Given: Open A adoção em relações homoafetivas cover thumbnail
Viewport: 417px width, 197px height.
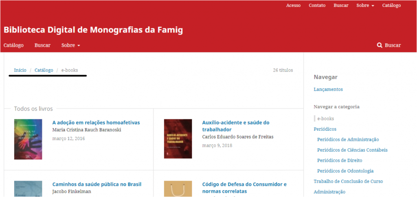Looking at the screenshot, I should (28, 139).
